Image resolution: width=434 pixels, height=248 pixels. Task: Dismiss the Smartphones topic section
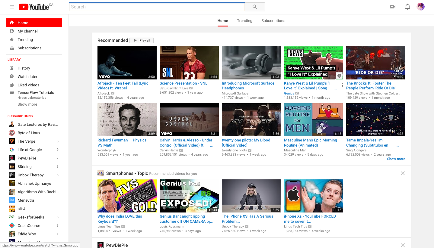[x=402, y=173]
